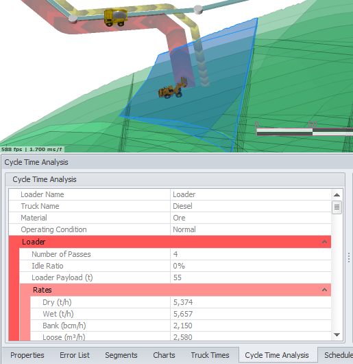353x364 pixels.
Task: Click the right grey road node
Action: pyautogui.click(x=198, y=10)
